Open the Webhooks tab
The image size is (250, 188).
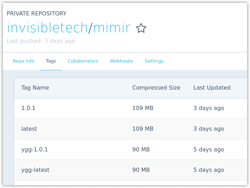(x=121, y=61)
